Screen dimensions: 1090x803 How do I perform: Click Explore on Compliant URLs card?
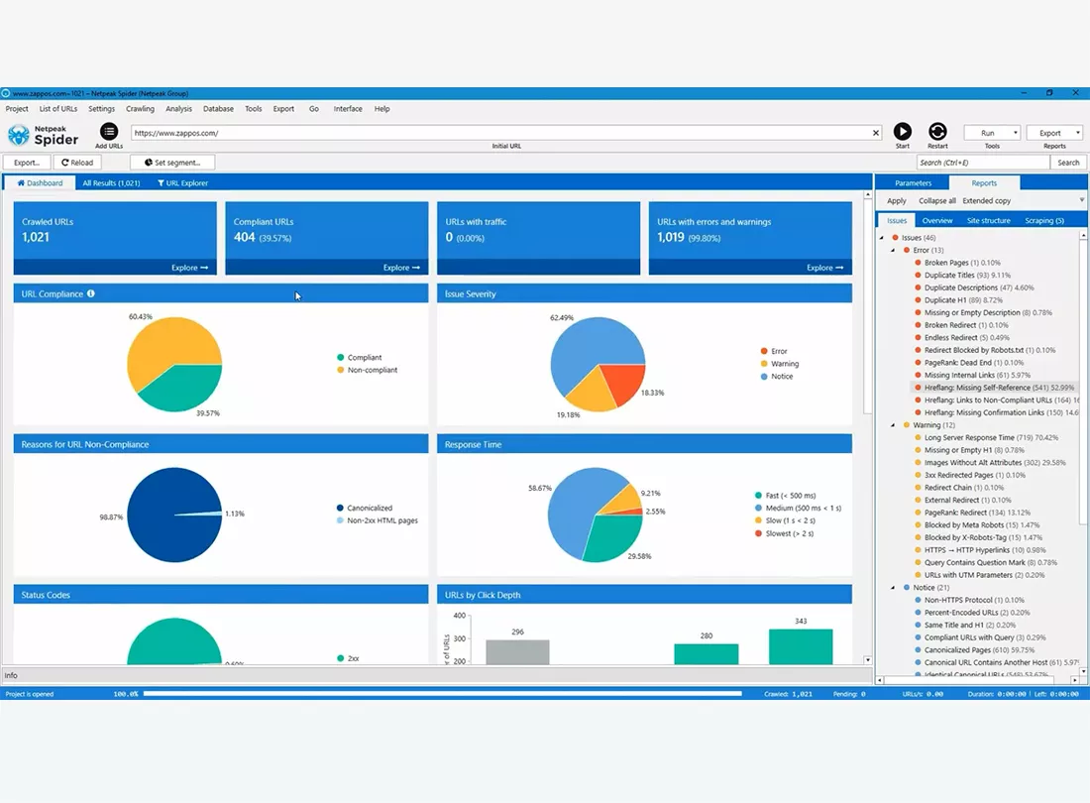click(x=401, y=268)
